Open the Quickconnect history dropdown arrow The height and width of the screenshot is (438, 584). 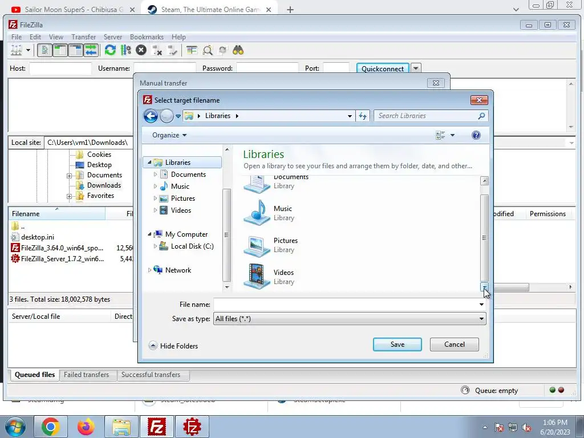tap(416, 68)
